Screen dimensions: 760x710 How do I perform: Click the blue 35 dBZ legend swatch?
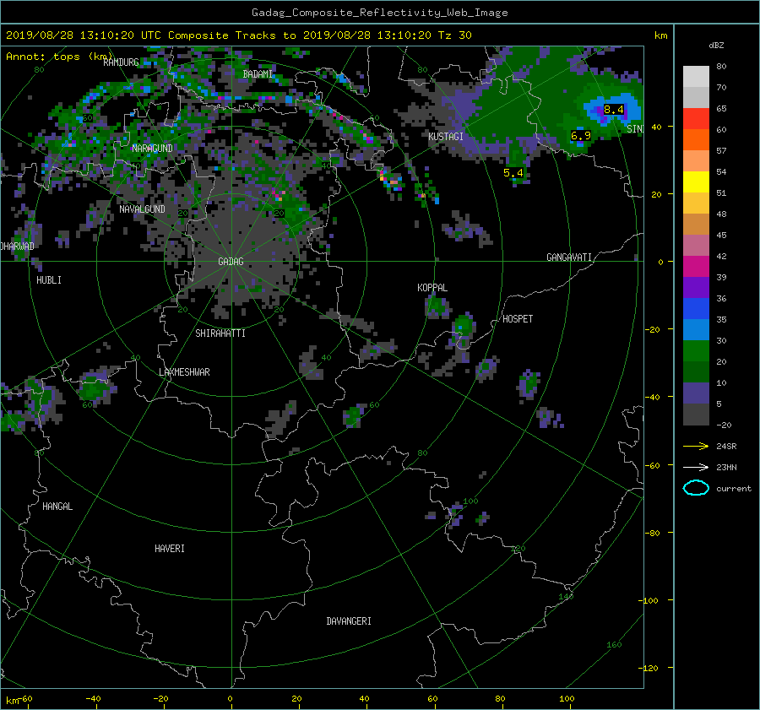click(696, 309)
